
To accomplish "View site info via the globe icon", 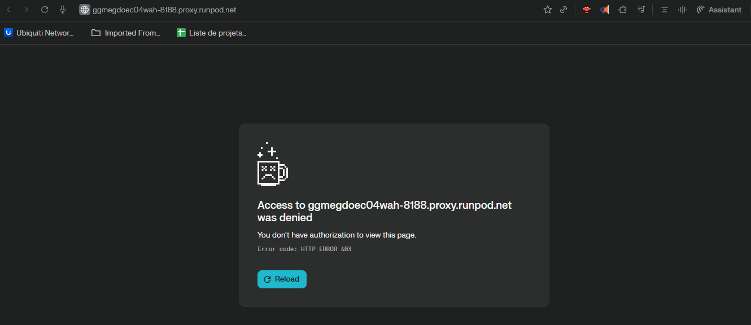I will point(85,10).
